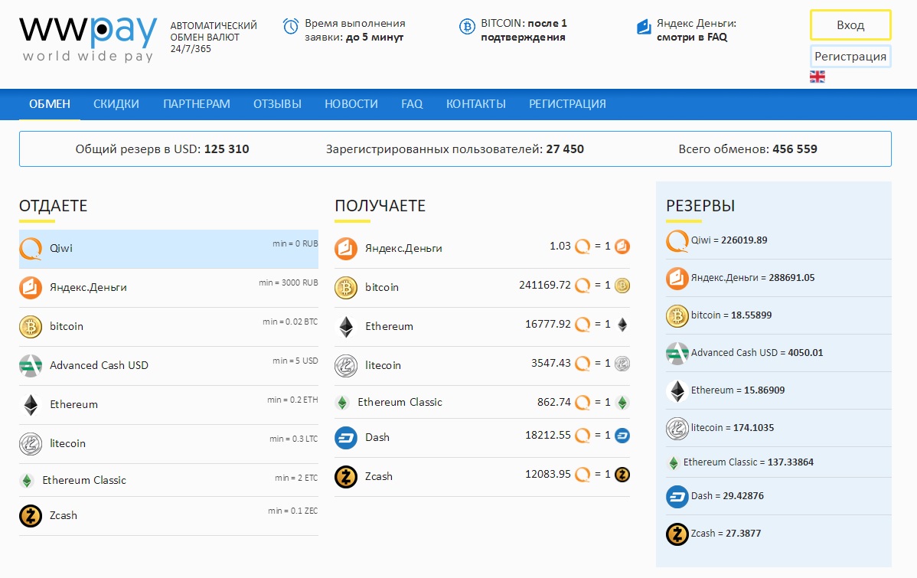Image resolution: width=917 pixels, height=578 pixels.
Task: Click Ethereum Classic icon in ПОЛУЧАЕТЕ list
Action: [342, 403]
